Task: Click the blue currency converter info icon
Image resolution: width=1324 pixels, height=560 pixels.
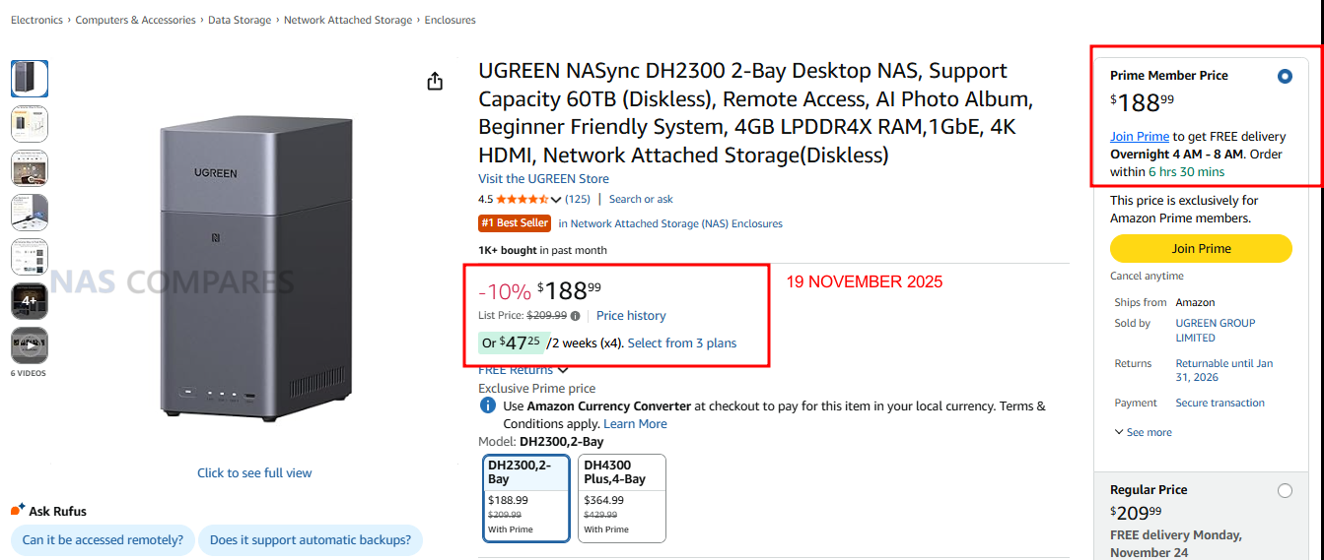Action: click(x=487, y=405)
